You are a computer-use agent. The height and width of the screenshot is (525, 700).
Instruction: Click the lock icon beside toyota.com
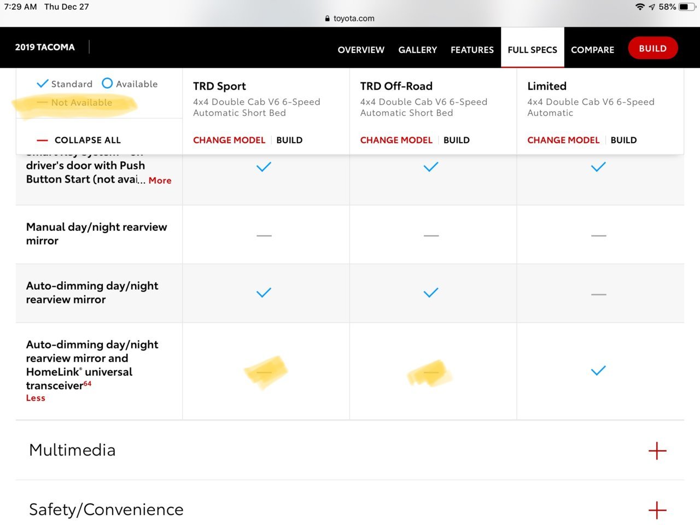328,19
